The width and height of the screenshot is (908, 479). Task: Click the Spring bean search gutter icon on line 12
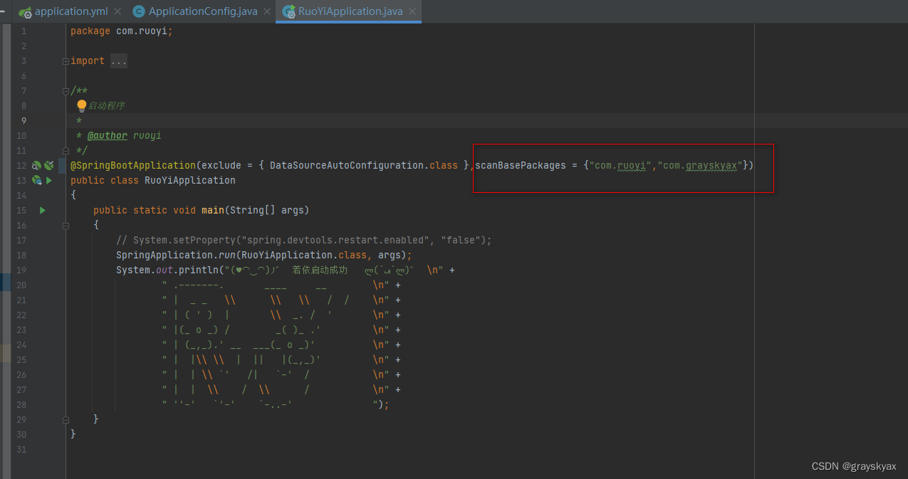point(36,165)
